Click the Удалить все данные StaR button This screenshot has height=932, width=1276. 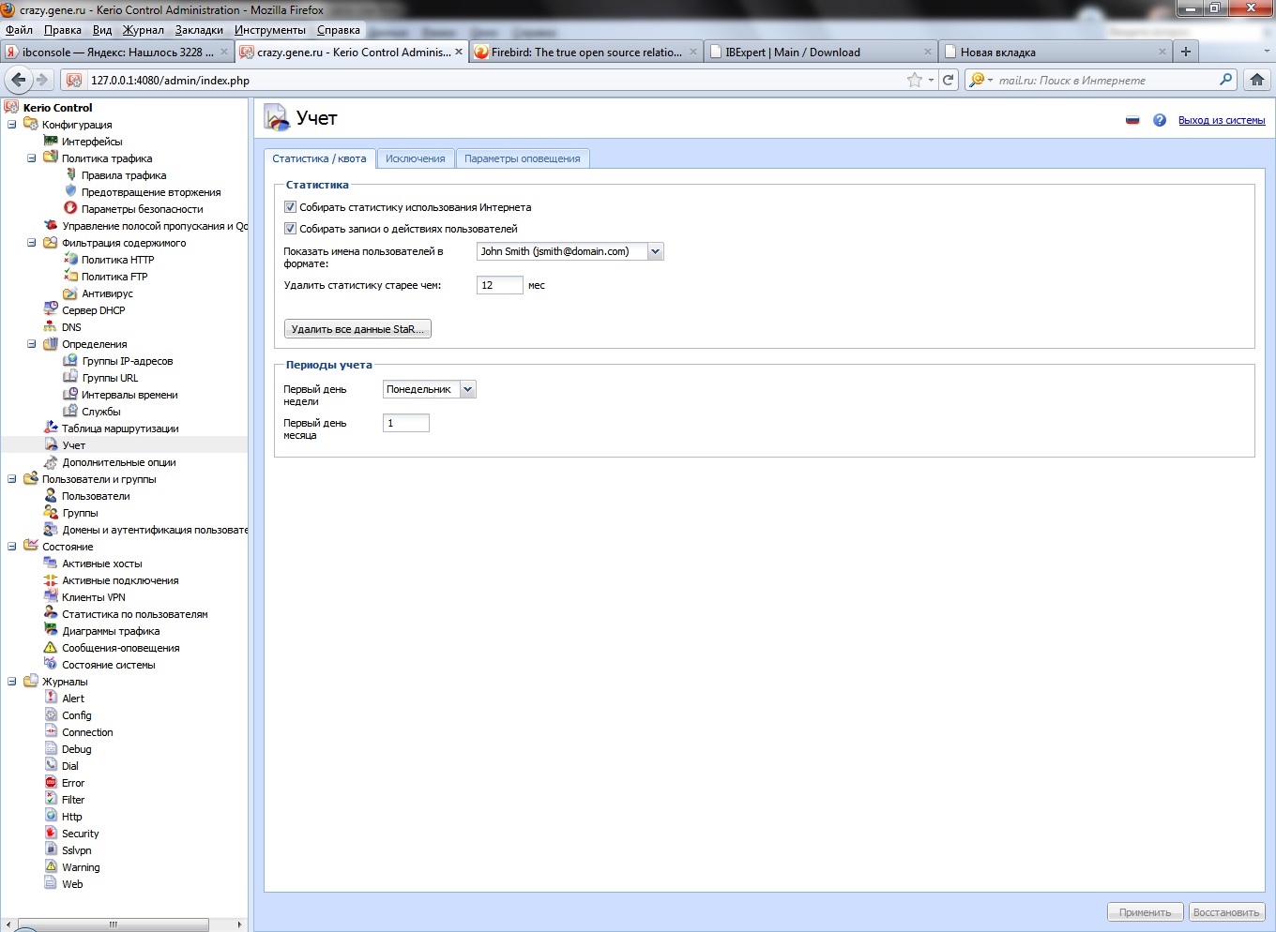(x=357, y=329)
